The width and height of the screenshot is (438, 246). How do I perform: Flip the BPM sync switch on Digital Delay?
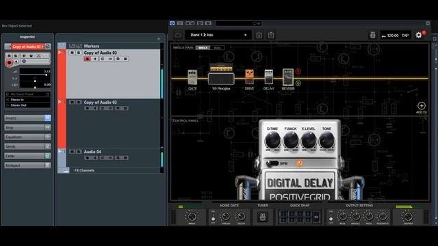pos(272,163)
